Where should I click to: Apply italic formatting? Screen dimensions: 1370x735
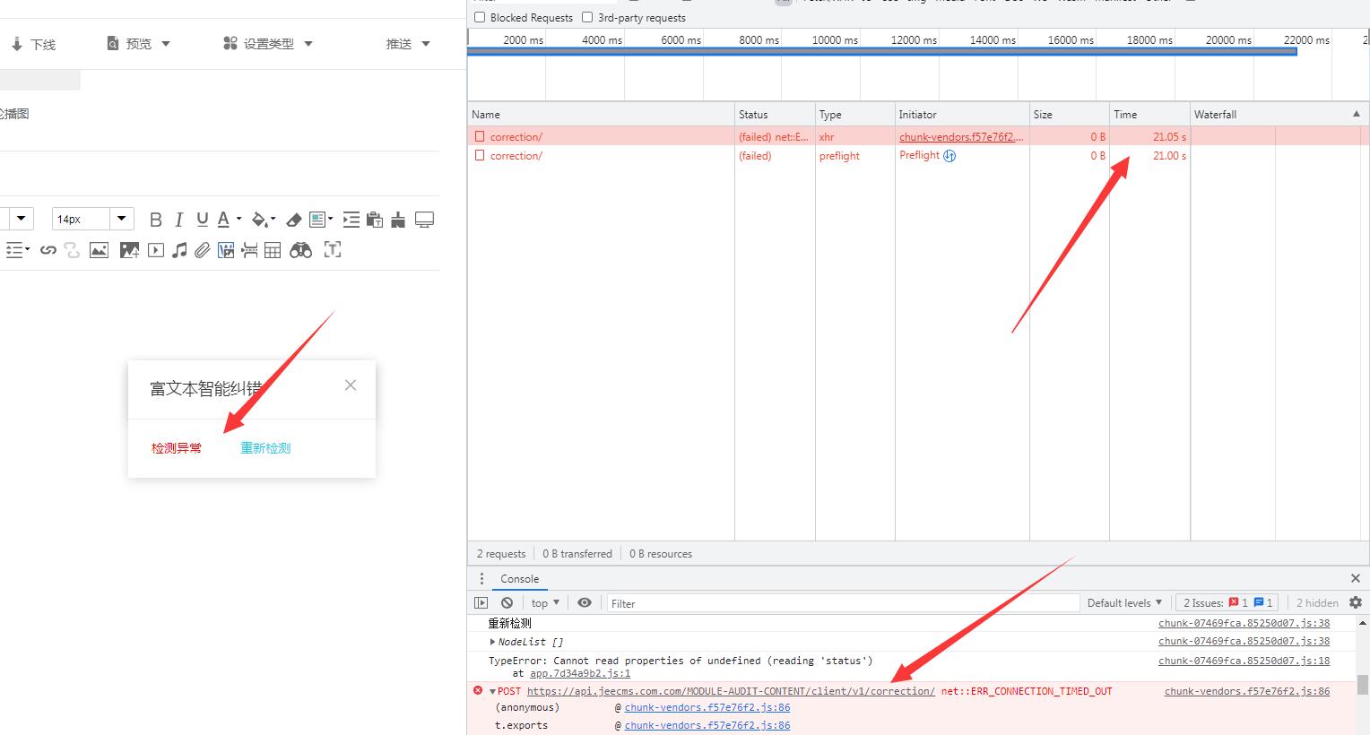[179, 220]
